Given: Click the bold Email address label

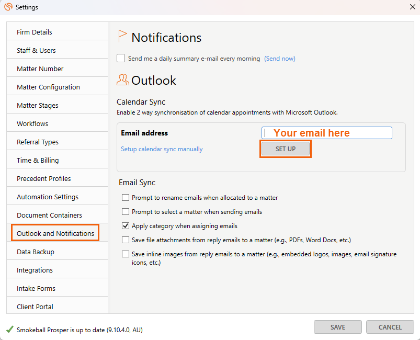Looking at the screenshot, I should pyautogui.click(x=144, y=133).
